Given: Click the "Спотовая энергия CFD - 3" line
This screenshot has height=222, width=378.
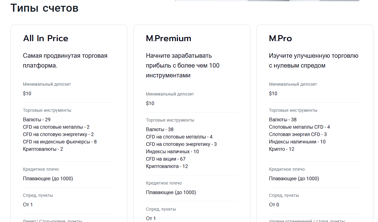Looking at the screenshot, I should (298, 134).
